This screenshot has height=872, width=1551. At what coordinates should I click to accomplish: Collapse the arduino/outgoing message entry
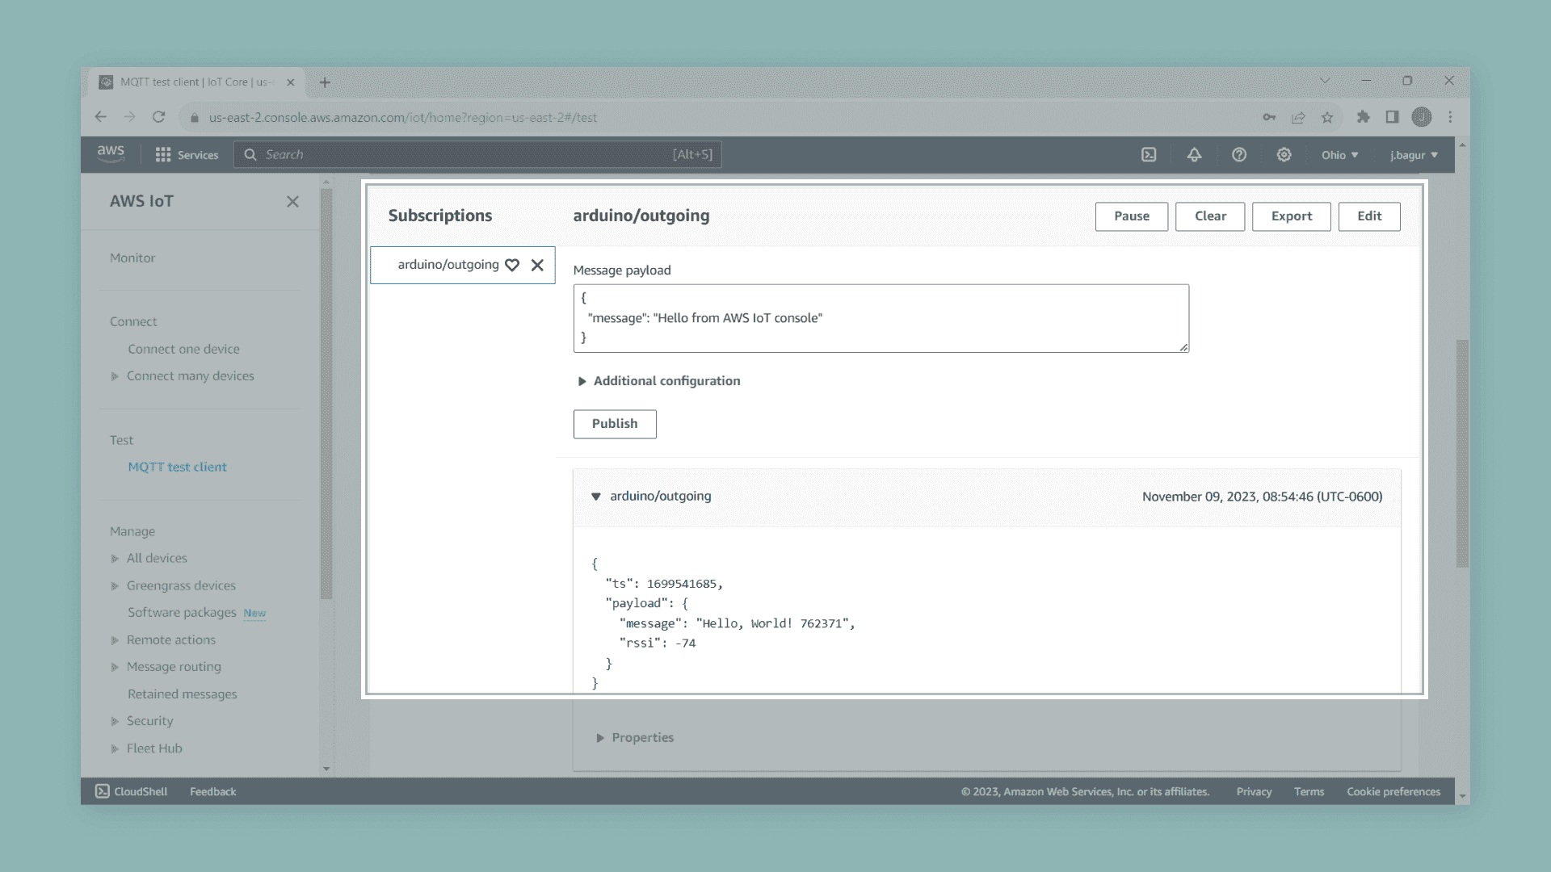596,497
